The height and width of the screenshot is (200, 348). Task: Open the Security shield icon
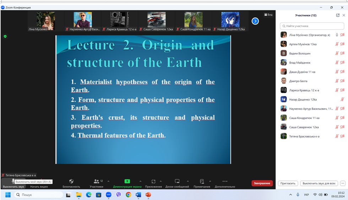(x=71, y=181)
